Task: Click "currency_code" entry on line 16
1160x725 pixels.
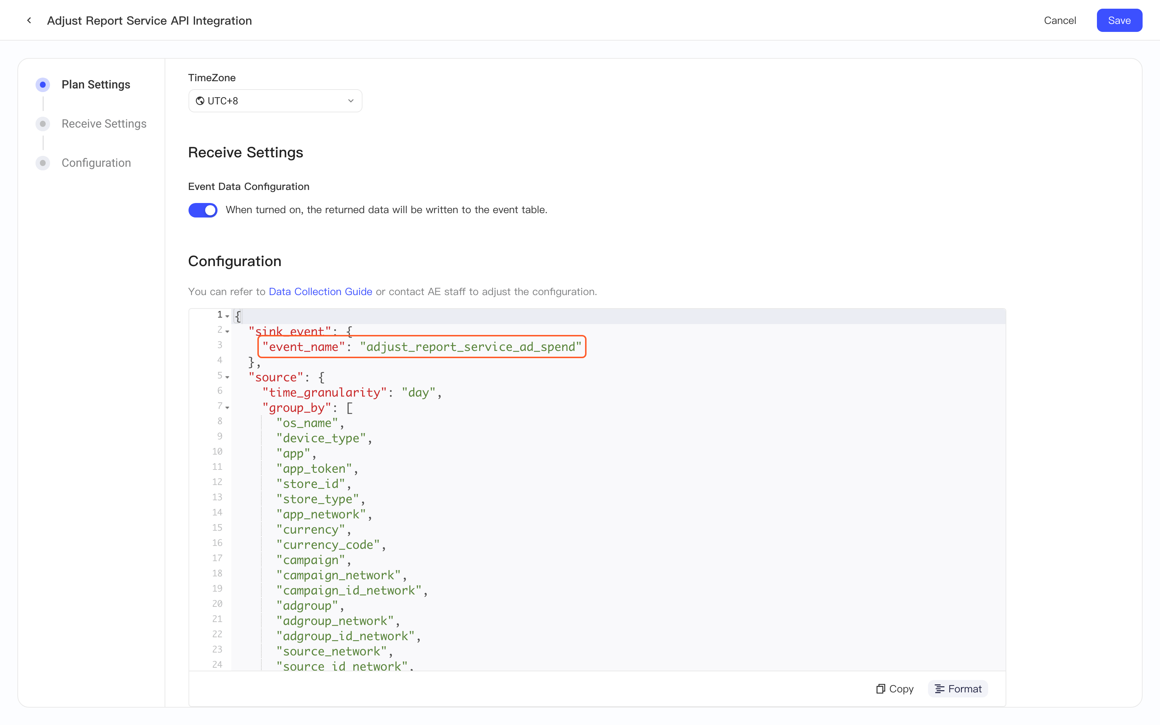Action: pos(328,545)
